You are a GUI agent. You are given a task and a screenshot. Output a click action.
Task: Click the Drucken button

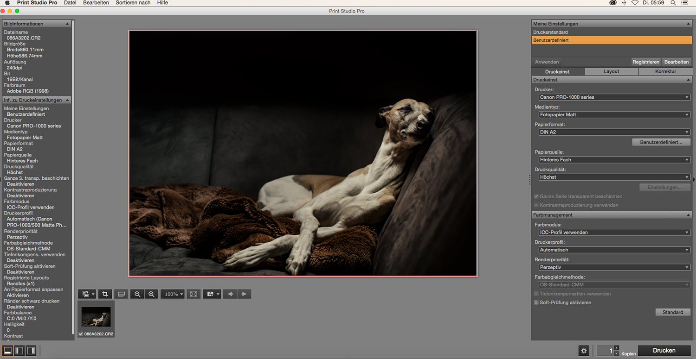click(x=664, y=351)
